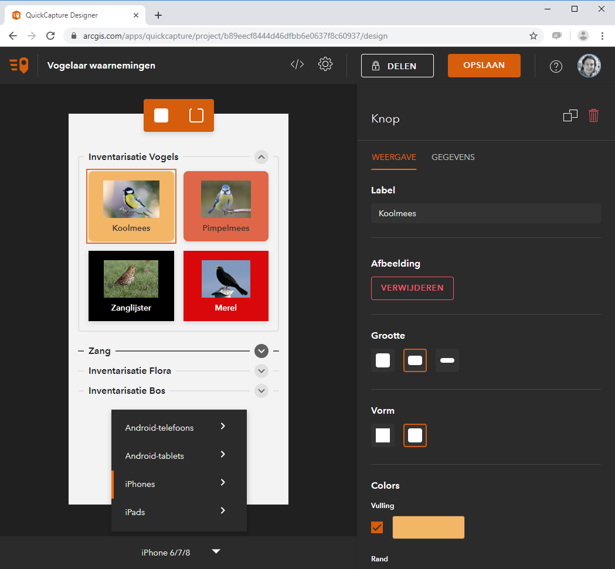The height and width of the screenshot is (569, 615).
Task: Expand the Inventarisatie Flora group
Action: [261, 371]
